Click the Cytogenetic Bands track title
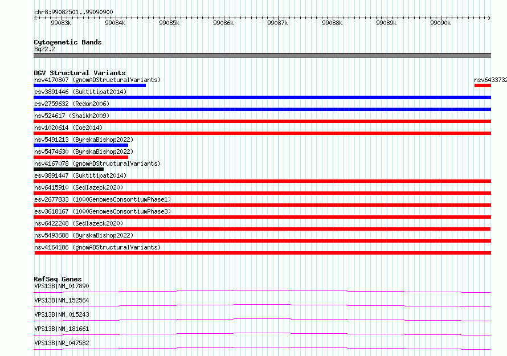The image size is (507, 356). click(x=68, y=42)
